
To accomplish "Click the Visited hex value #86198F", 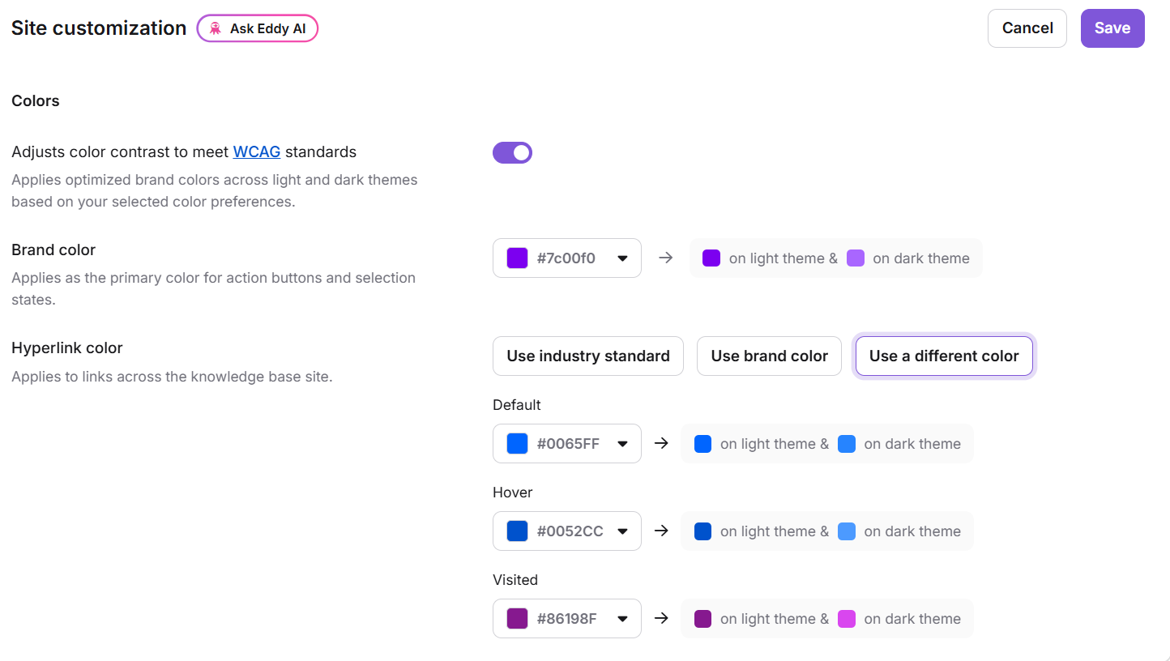I will [567, 619].
